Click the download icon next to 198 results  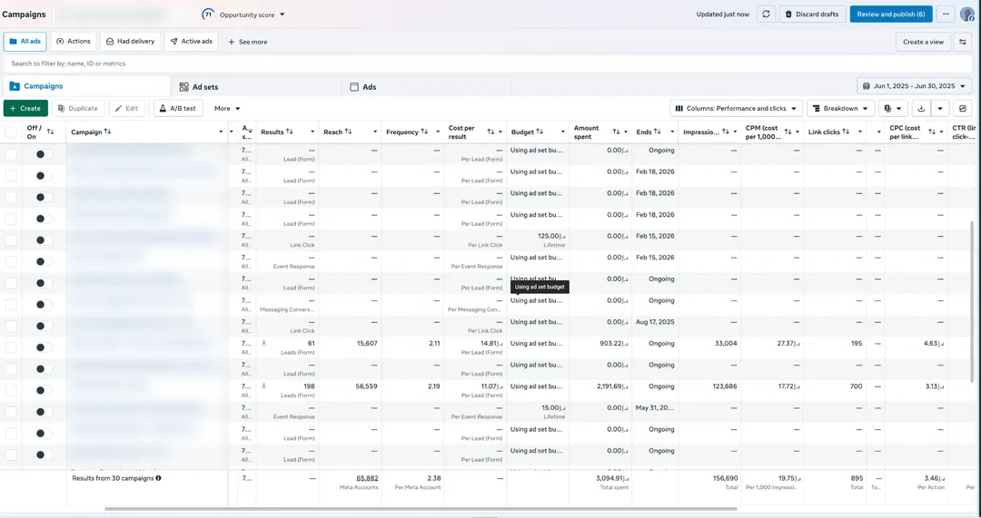[263, 386]
